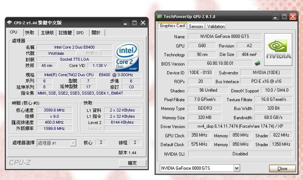This screenshot has width=303, height=180.
Task: Click the BIOS Version field 60.80.18.00.01
Action: click(x=220, y=63)
